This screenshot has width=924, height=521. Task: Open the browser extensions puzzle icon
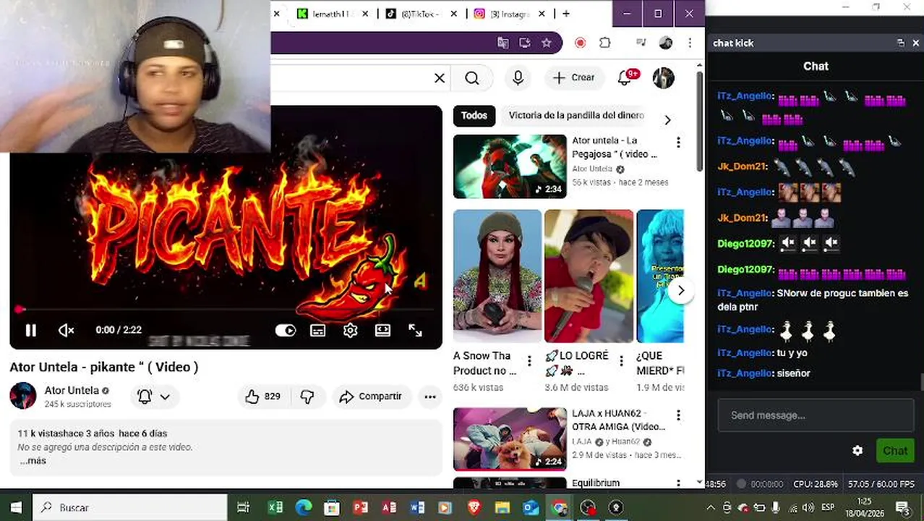point(605,43)
